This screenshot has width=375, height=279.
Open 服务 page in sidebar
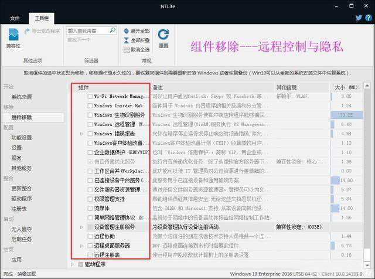16,158
